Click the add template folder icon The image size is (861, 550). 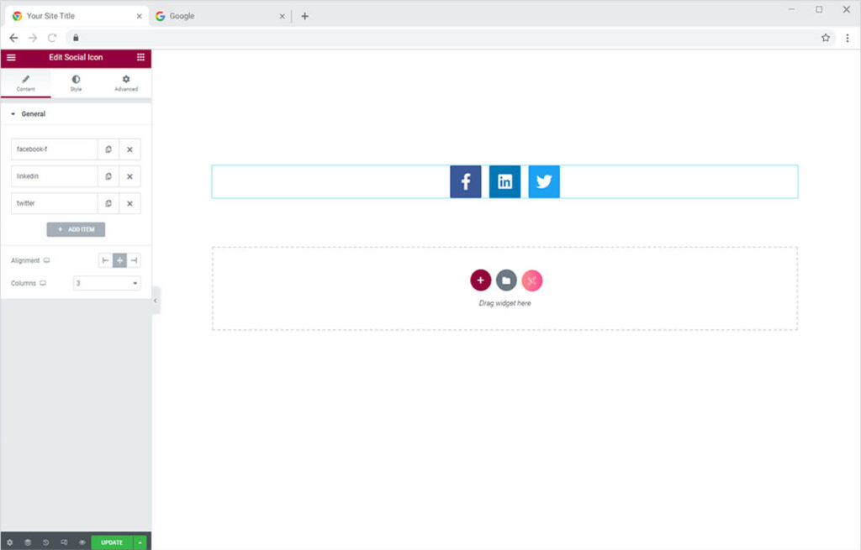coord(505,280)
